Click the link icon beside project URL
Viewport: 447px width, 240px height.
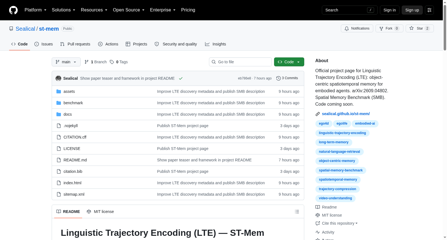pos(318,114)
